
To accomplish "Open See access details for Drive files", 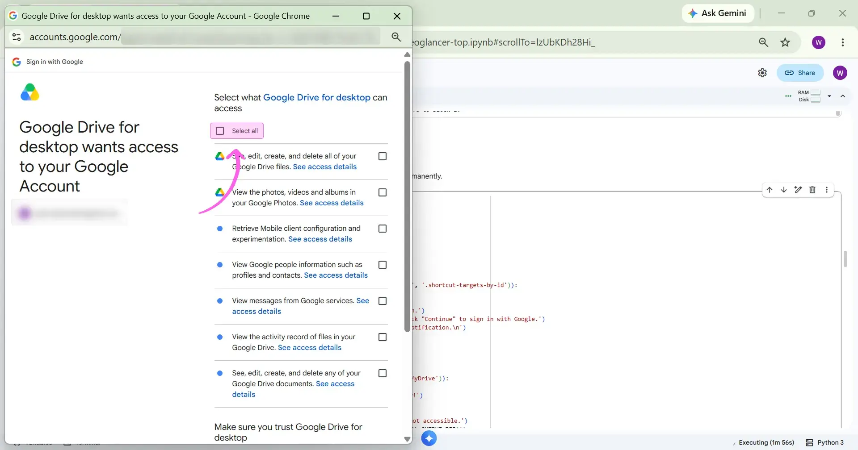I will coord(325,167).
